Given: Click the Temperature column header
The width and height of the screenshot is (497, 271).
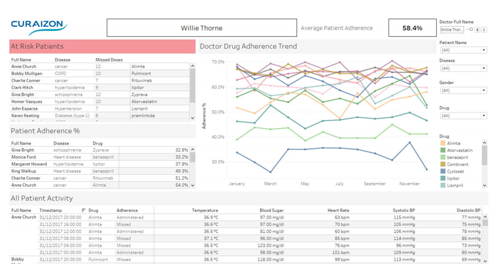Looking at the screenshot, I should point(205,210).
